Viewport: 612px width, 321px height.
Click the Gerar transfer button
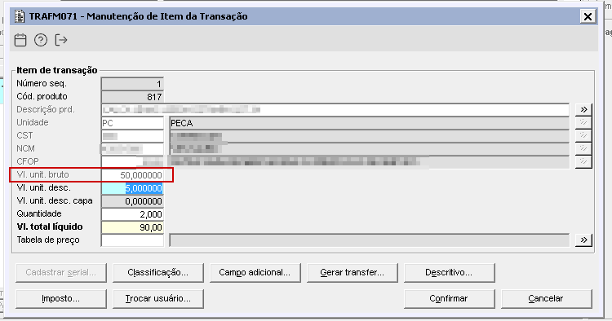pyautogui.click(x=352, y=273)
